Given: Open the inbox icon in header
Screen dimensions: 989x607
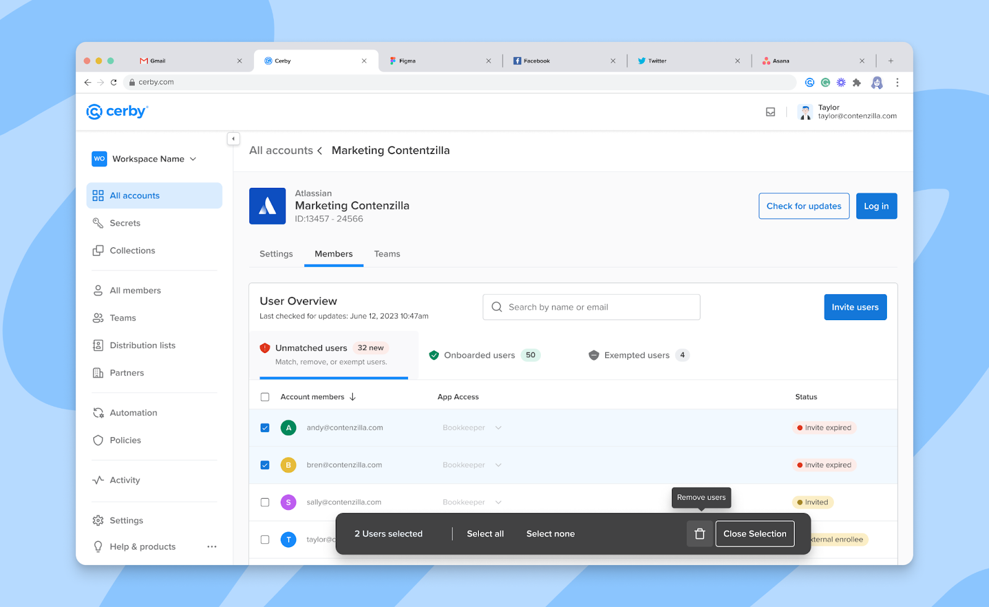Looking at the screenshot, I should 770,112.
